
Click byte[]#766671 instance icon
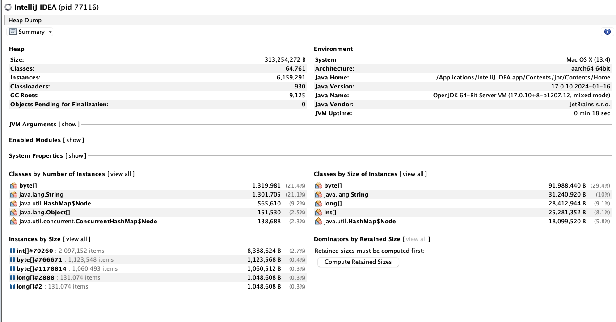[x=13, y=259]
